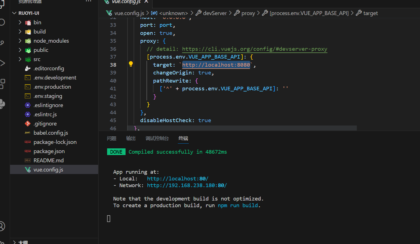Open the cli.vuejs.org devserver-proxy link
The height and width of the screenshot is (244, 420).
[x=254, y=49]
